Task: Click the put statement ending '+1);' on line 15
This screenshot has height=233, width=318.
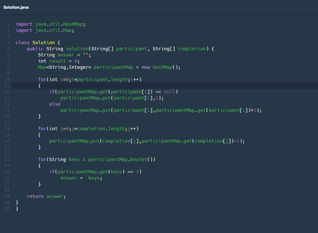Action: click(161, 110)
